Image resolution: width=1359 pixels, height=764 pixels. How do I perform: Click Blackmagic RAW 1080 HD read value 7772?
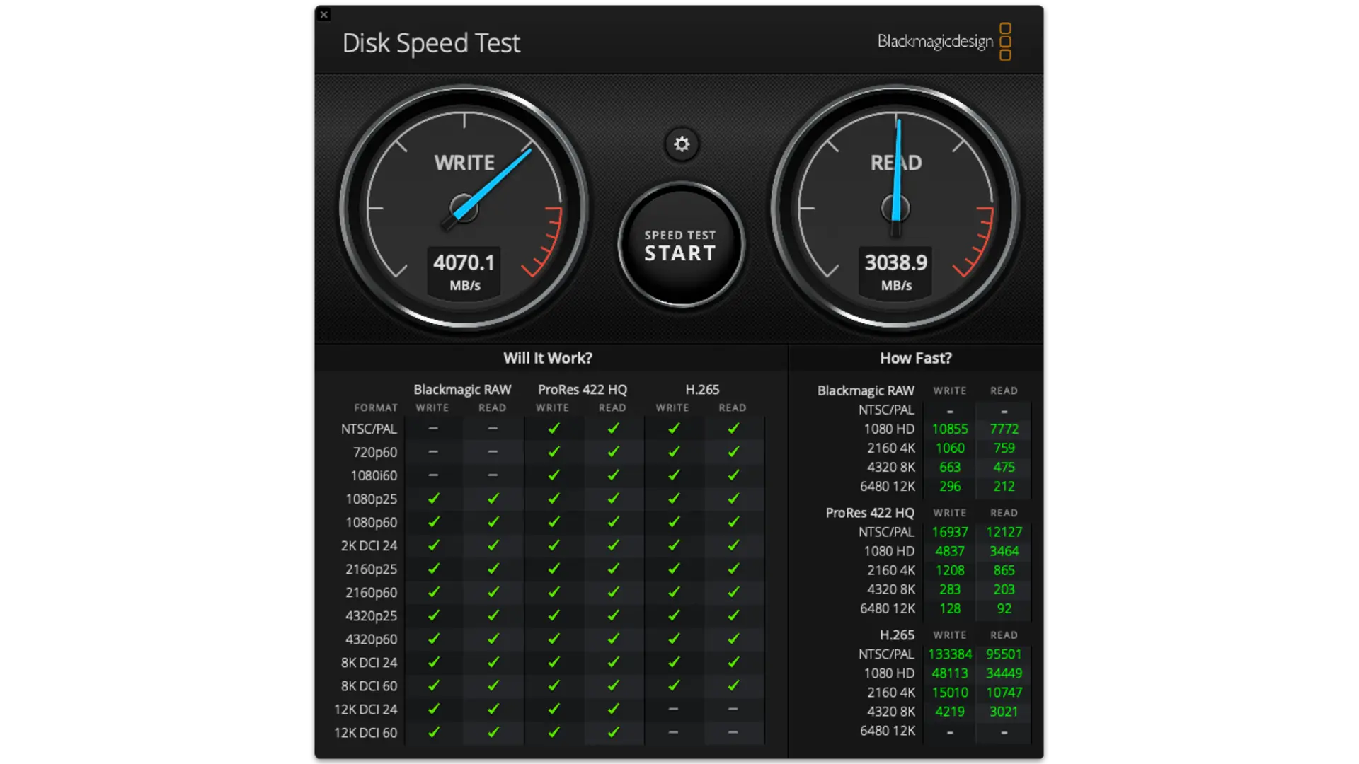(1004, 429)
